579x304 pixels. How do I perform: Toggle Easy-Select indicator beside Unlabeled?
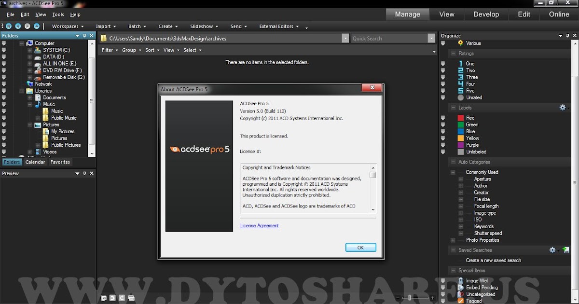pos(443,152)
